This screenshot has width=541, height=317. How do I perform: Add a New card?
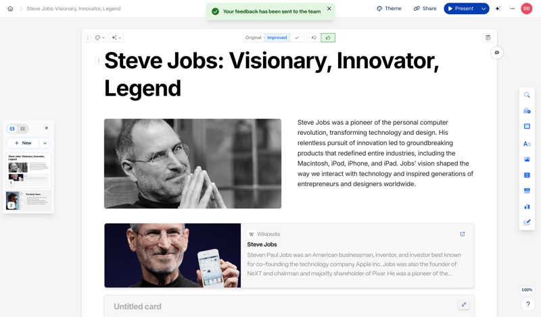coord(23,143)
